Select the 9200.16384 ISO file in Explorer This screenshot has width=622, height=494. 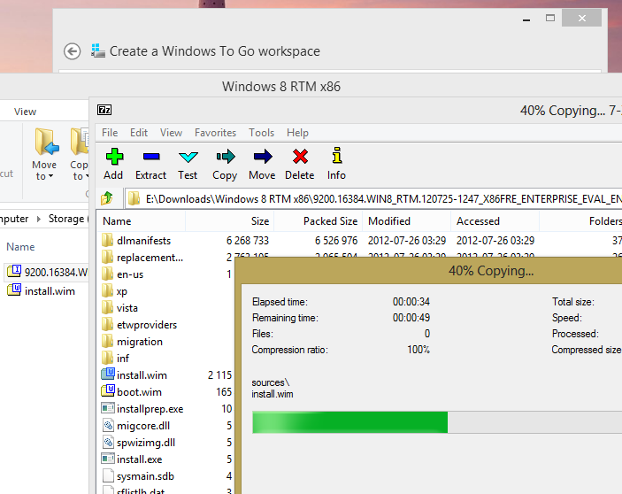tap(47, 272)
